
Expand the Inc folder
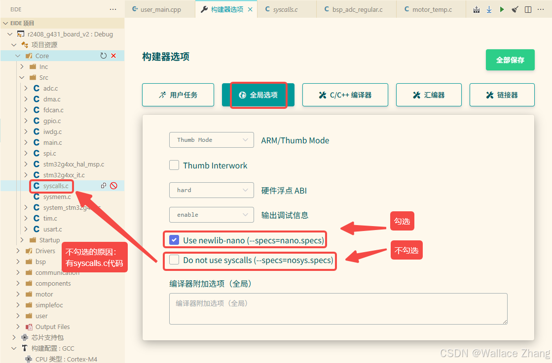[22, 66]
